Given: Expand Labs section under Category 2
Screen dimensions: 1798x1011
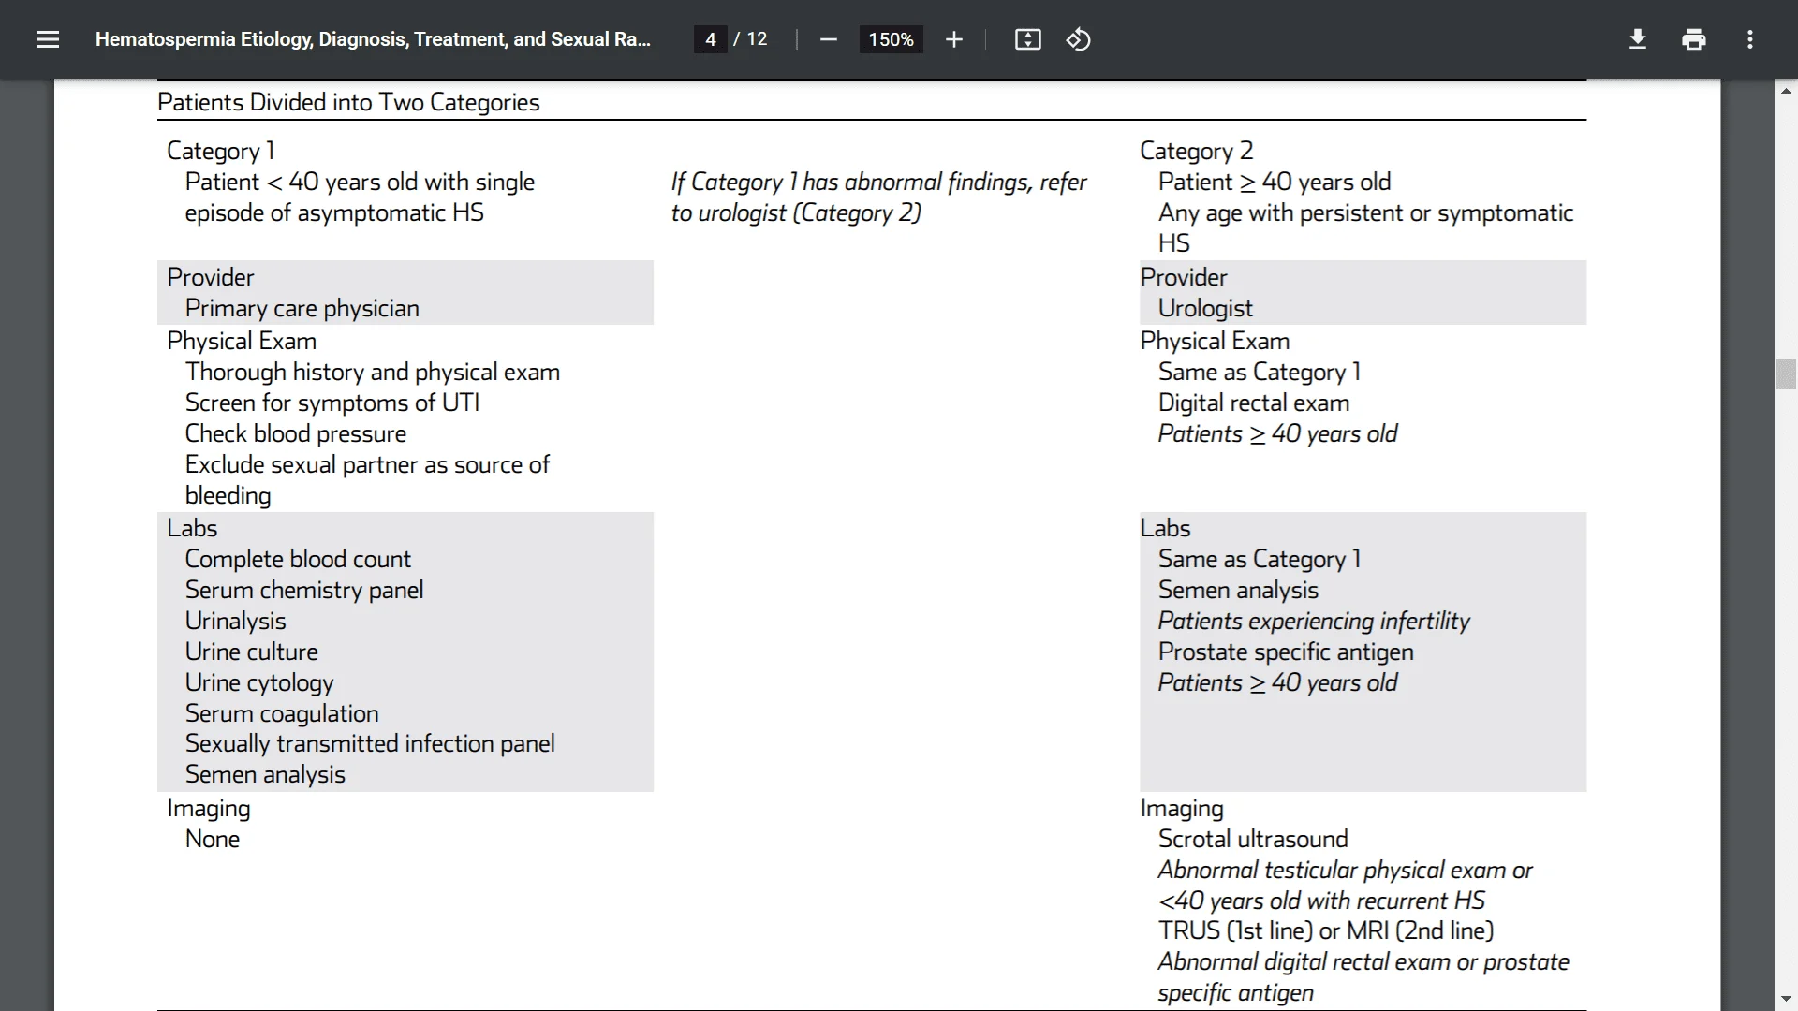Looking at the screenshot, I should point(1165,527).
